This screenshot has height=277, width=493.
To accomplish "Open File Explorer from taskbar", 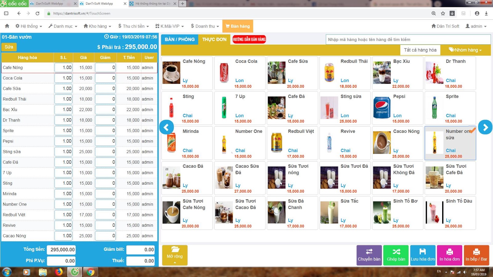I will click(x=43, y=272).
